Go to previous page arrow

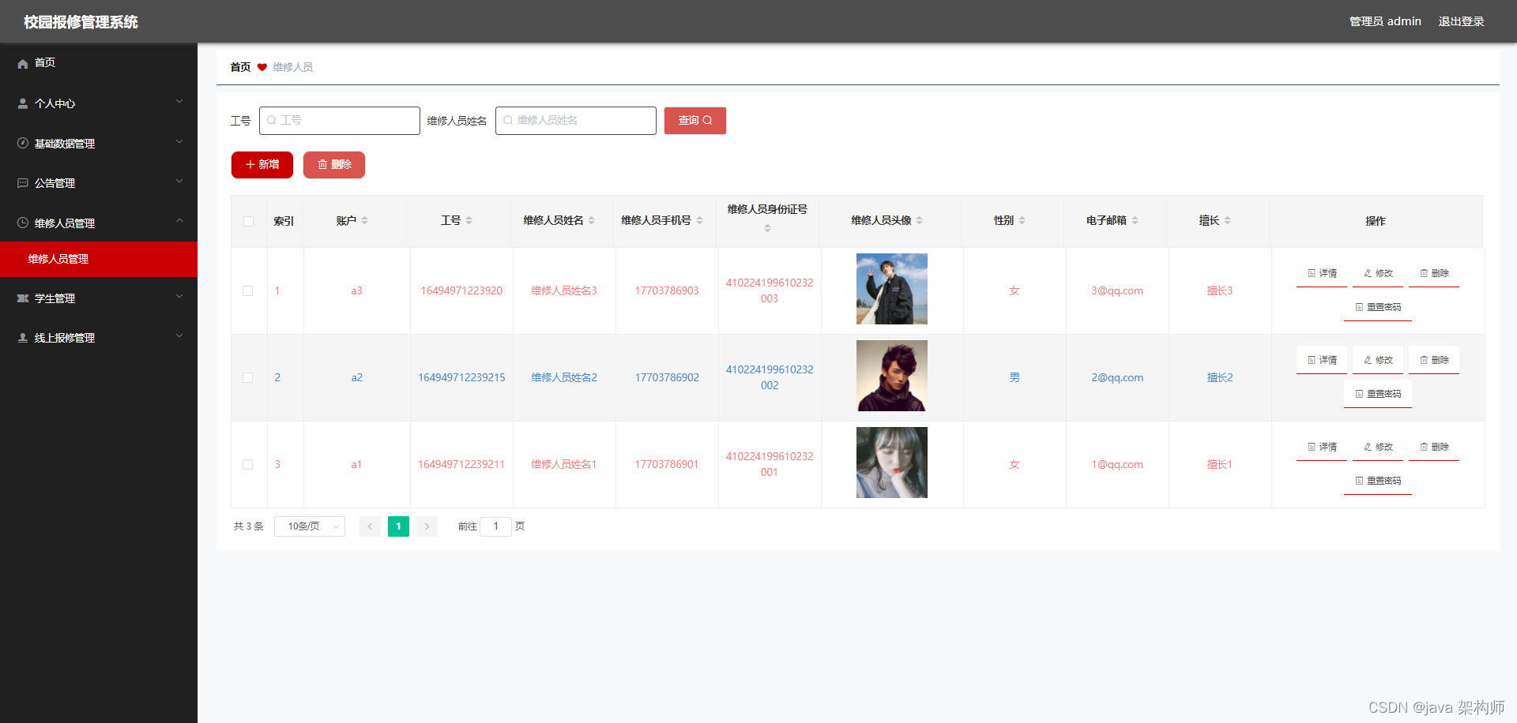(370, 526)
